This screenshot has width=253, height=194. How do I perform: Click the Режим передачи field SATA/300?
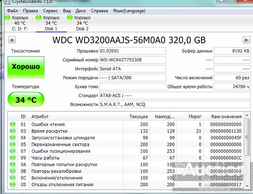point(133,78)
